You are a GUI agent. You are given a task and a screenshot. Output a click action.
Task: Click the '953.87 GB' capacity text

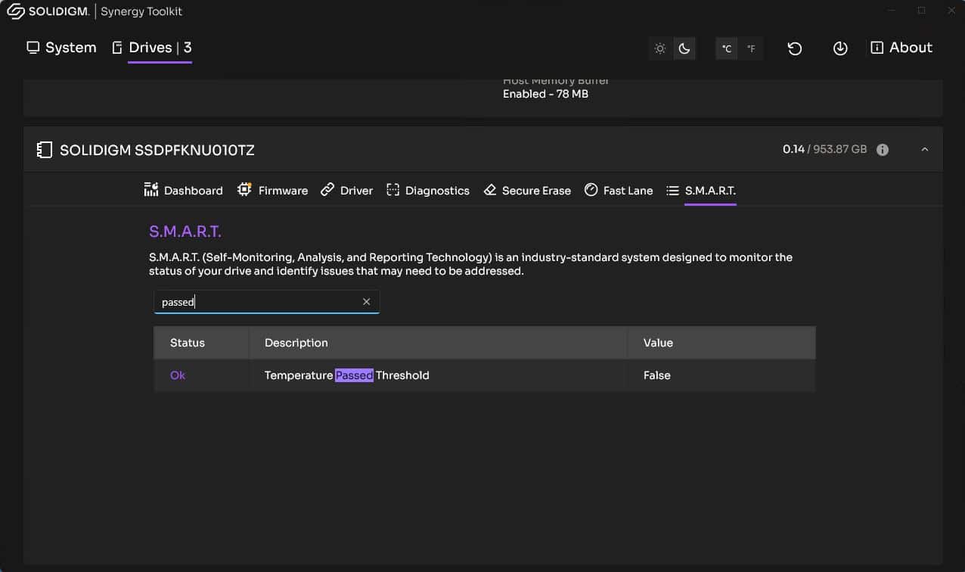click(839, 150)
